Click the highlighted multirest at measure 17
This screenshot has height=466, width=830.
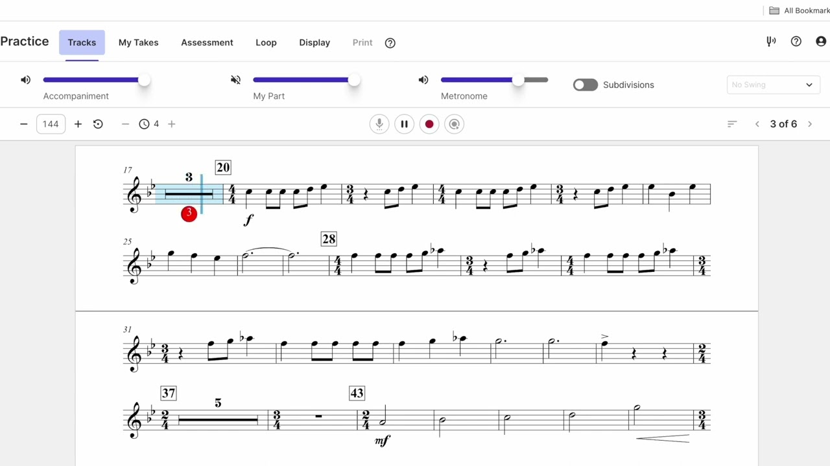189,194
